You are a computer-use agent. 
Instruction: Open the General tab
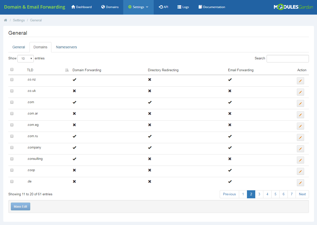(18, 47)
